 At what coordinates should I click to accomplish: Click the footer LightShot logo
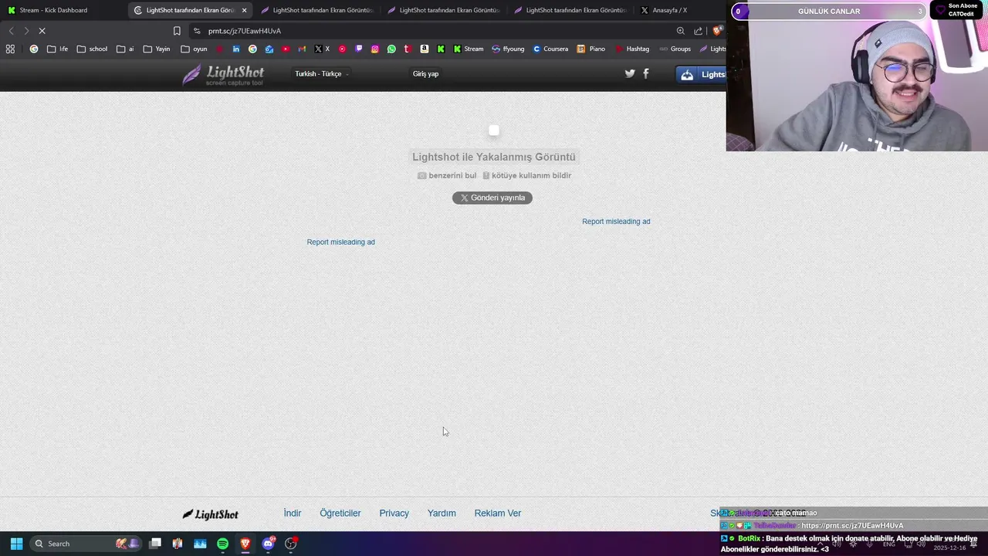[x=211, y=514]
